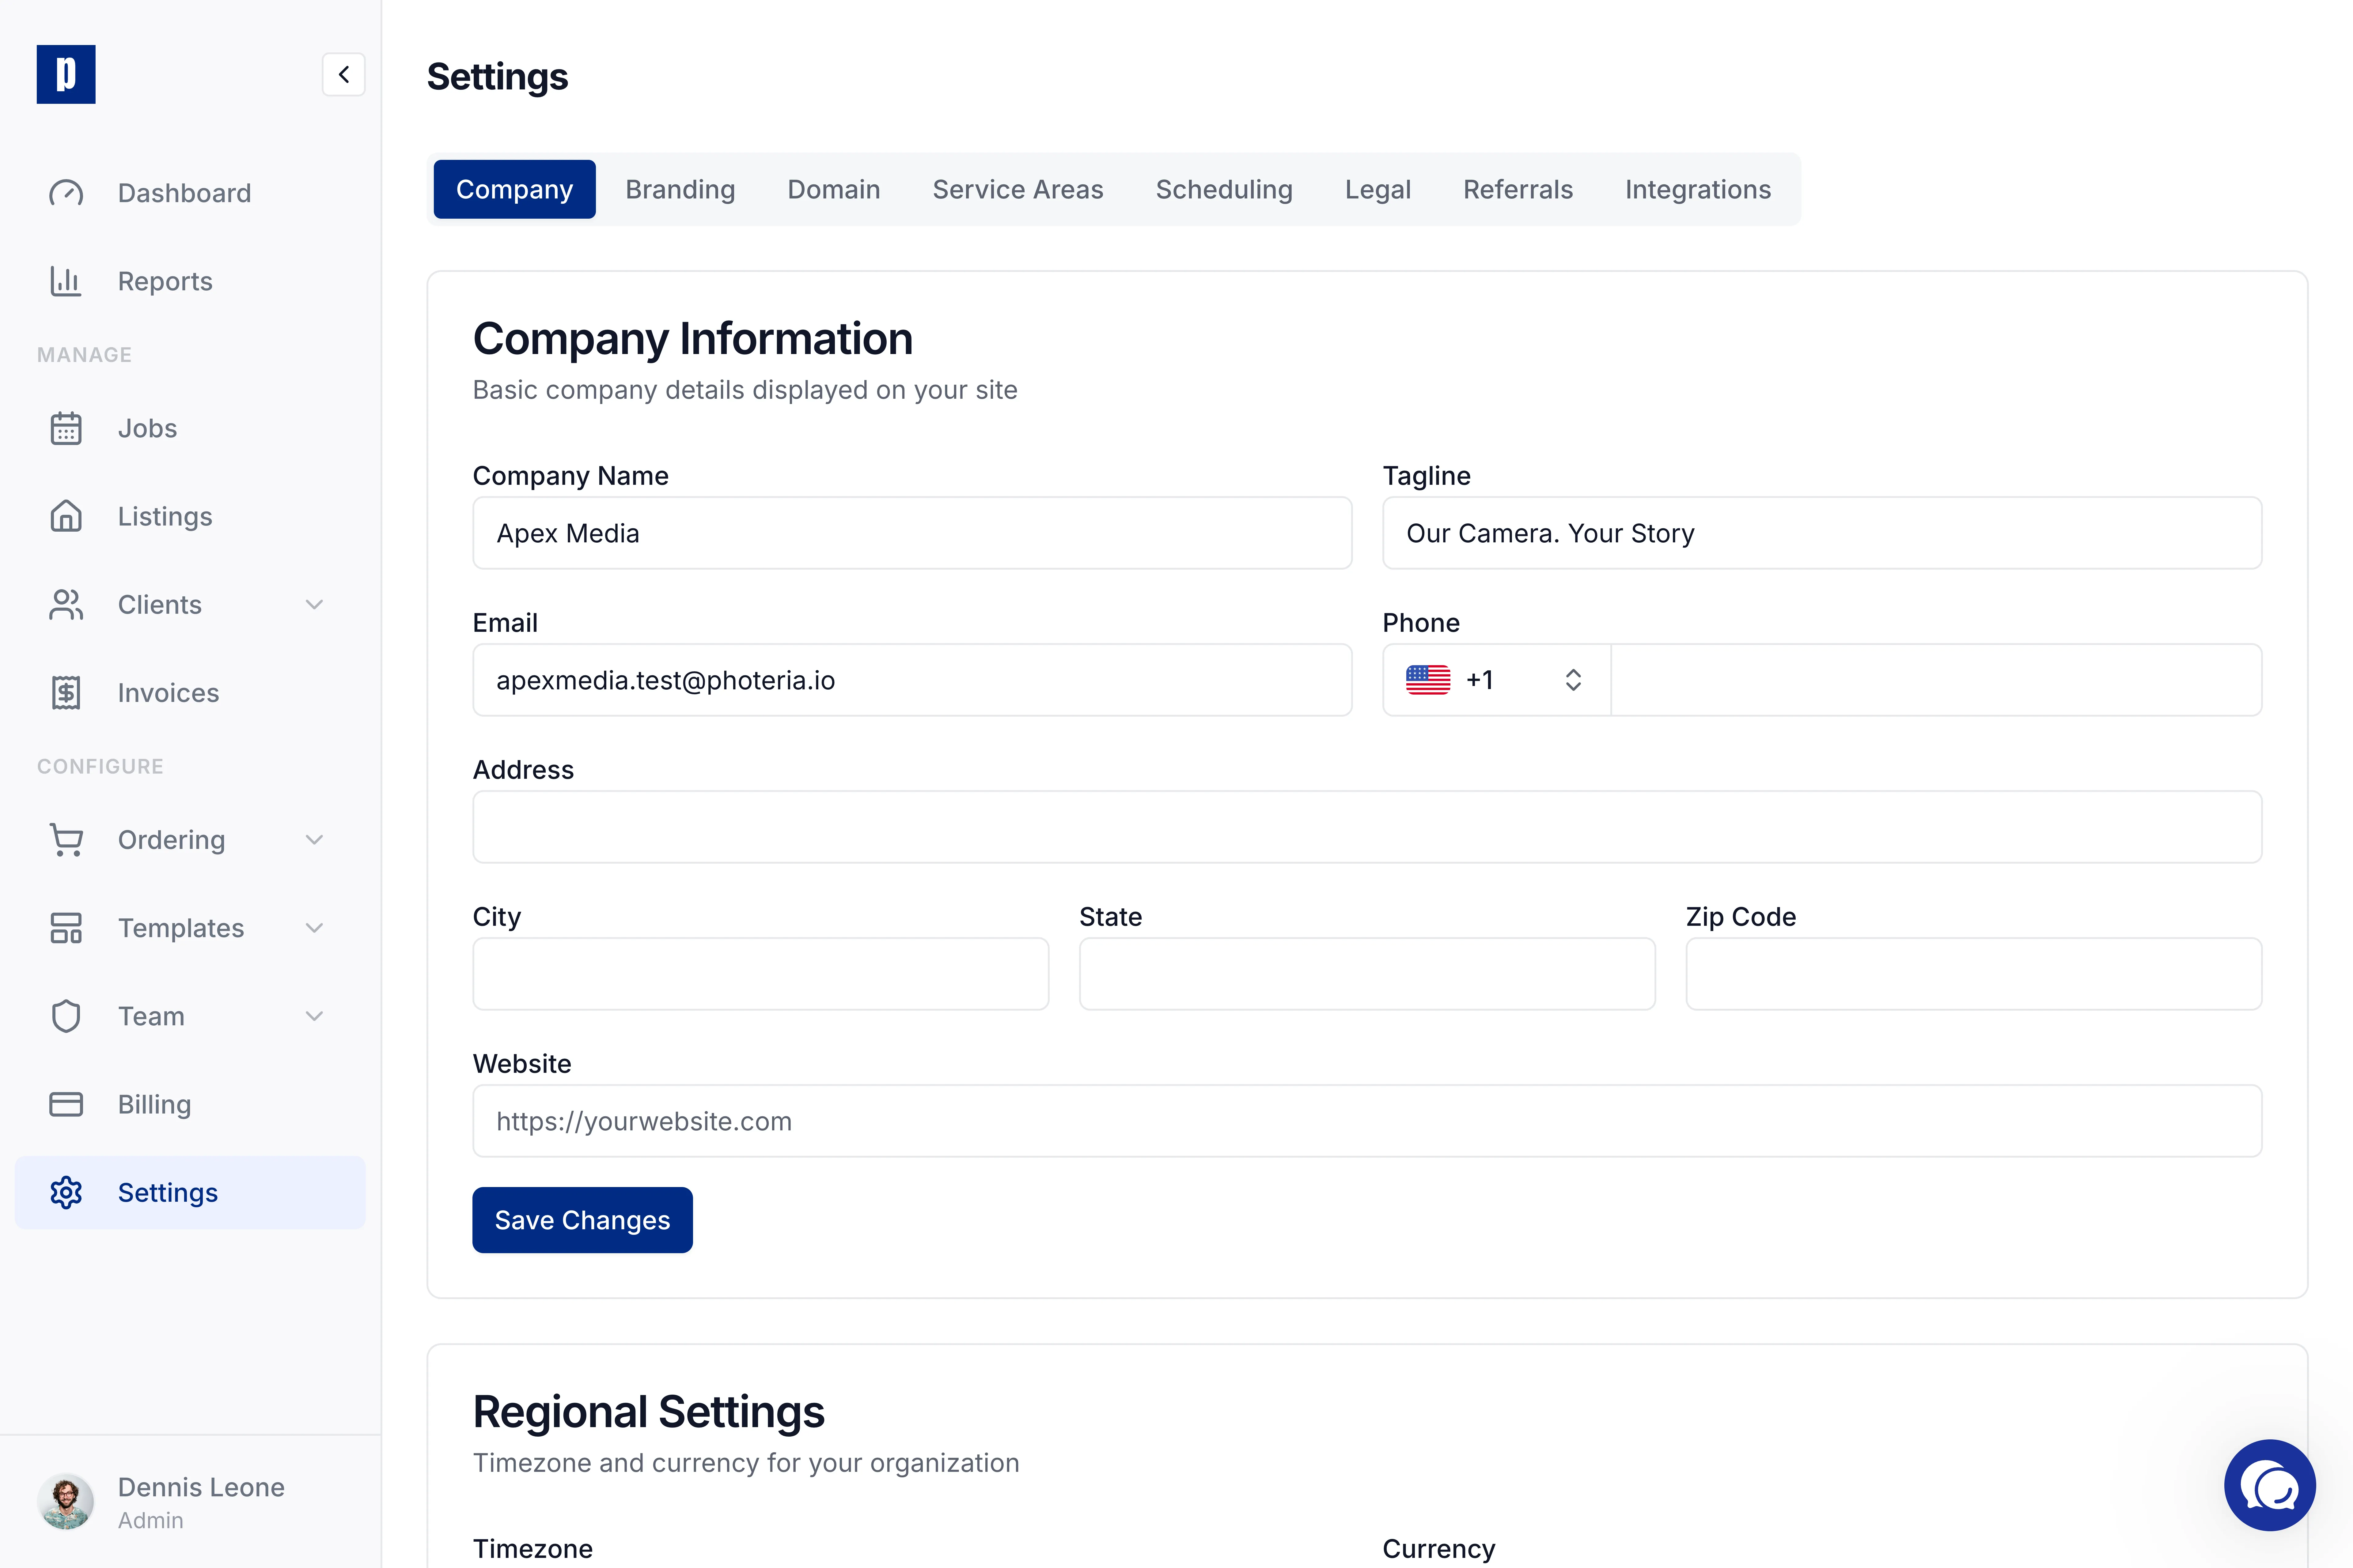The image size is (2353, 1568).
Task: Click the Regional Settings heading
Action: click(648, 1412)
